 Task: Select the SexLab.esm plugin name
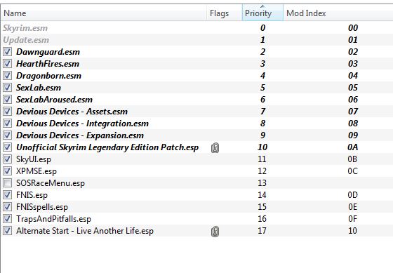pyautogui.click(x=39, y=88)
